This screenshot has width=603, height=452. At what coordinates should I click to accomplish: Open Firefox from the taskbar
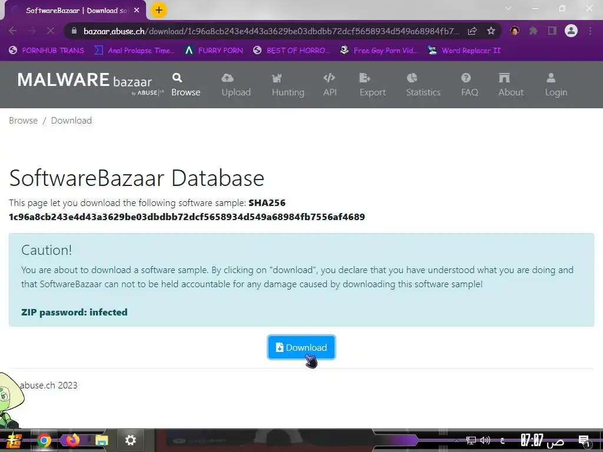click(x=72, y=440)
